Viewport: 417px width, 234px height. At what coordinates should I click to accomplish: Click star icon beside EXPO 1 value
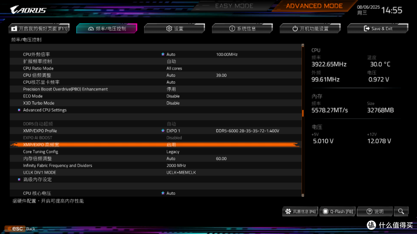pos(163,131)
